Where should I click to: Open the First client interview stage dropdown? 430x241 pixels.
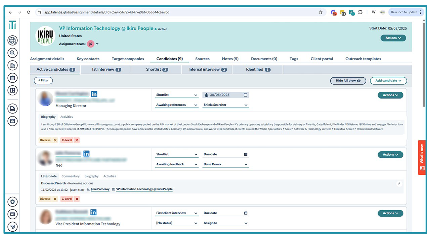click(177, 213)
